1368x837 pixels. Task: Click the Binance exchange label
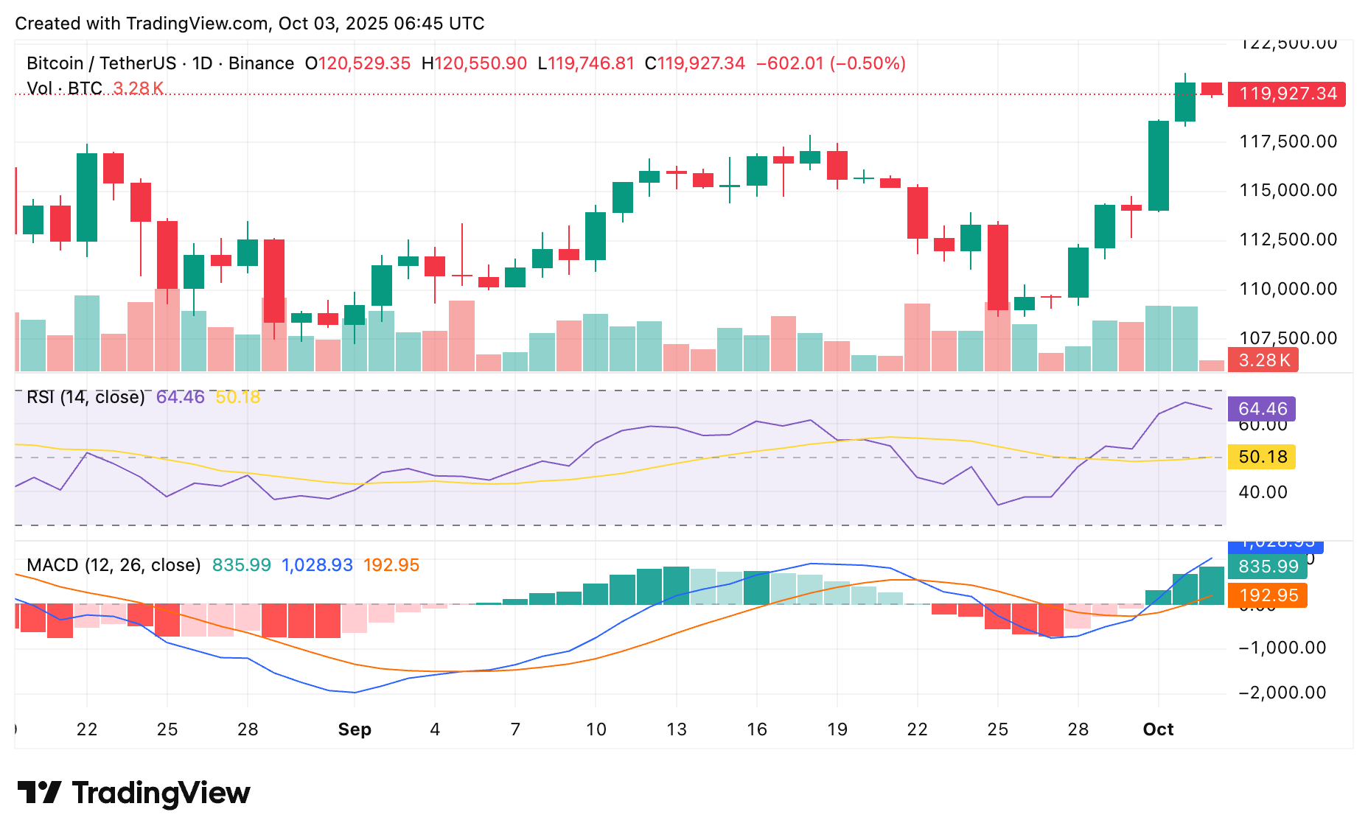(259, 63)
